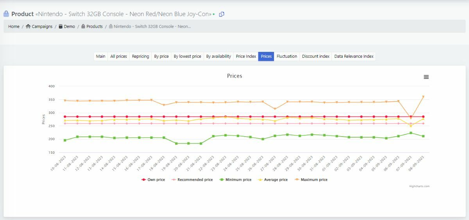Open Demo breadcrumb link
The height and width of the screenshot is (220, 469).
70,27
